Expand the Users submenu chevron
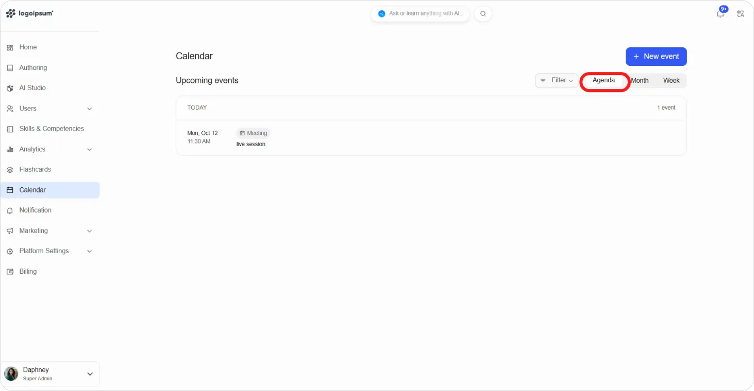Image resolution: width=754 pixels, height=391 pixels. coord(90,109)
